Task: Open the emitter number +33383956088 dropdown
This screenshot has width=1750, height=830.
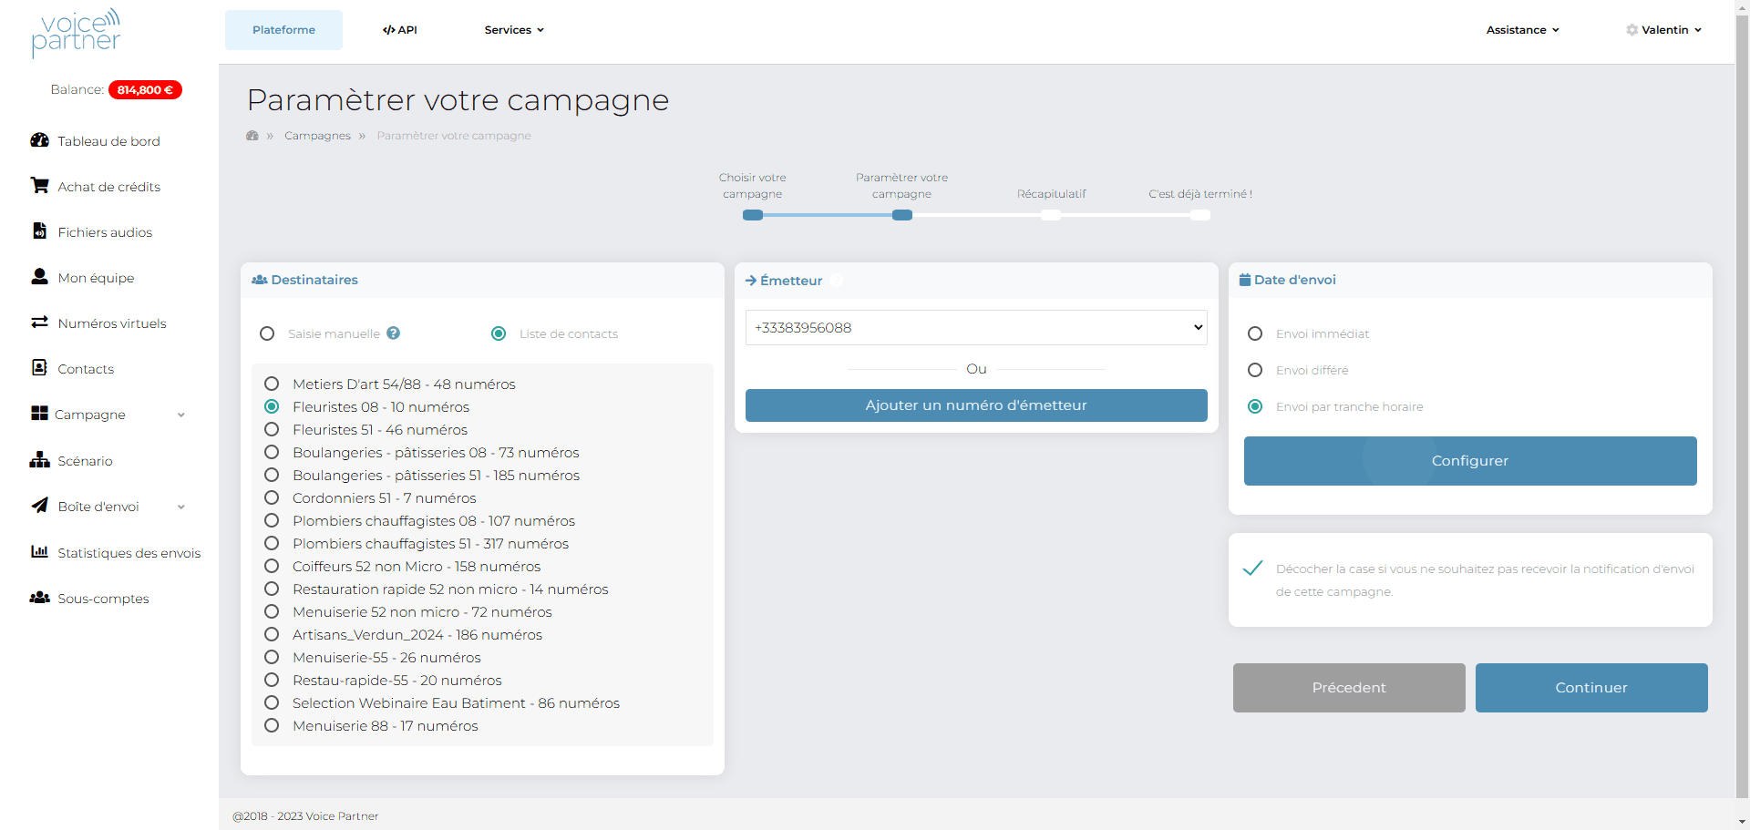Action: (x=976, y=327)
